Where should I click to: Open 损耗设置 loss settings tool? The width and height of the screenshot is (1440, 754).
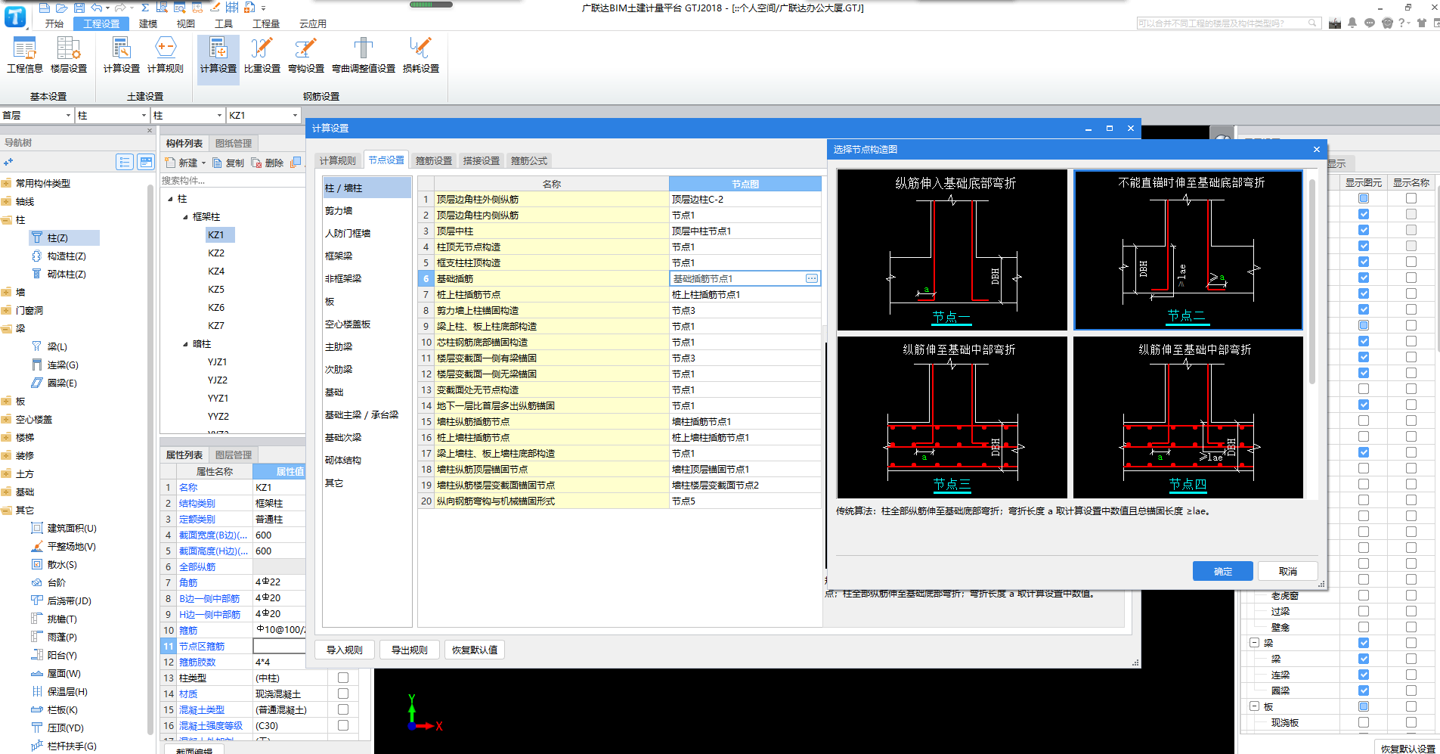421,54
